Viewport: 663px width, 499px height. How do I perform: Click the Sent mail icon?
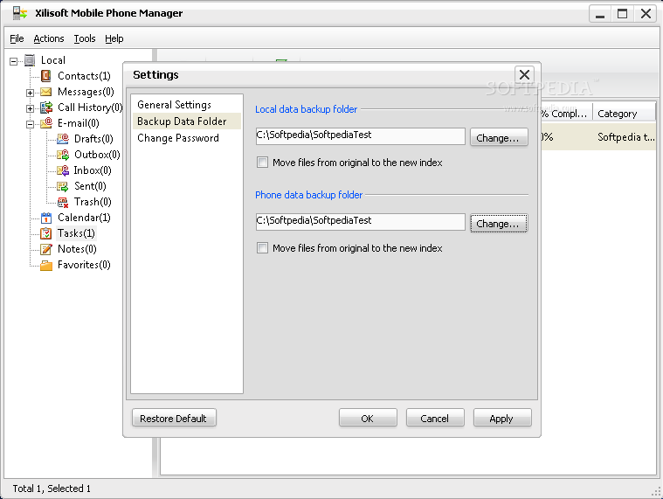point(63,186)
